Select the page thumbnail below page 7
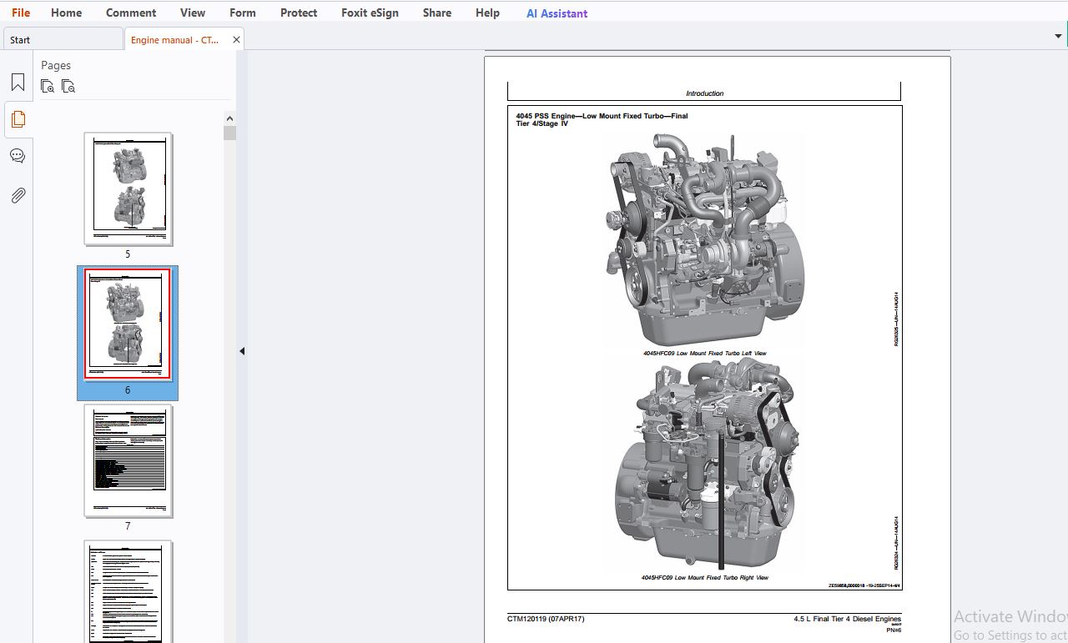Viewport: 1068px width, 643px height. pos(128,591)
